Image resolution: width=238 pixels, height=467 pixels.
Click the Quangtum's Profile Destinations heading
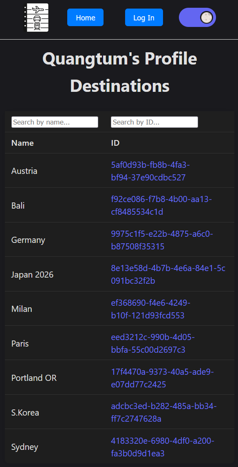tap(119, 72)
